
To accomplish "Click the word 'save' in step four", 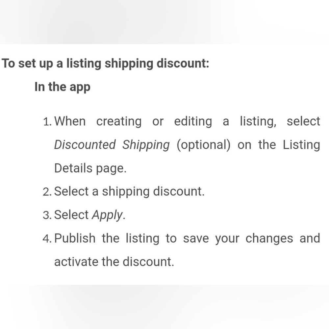I will [x=196, y=238].
